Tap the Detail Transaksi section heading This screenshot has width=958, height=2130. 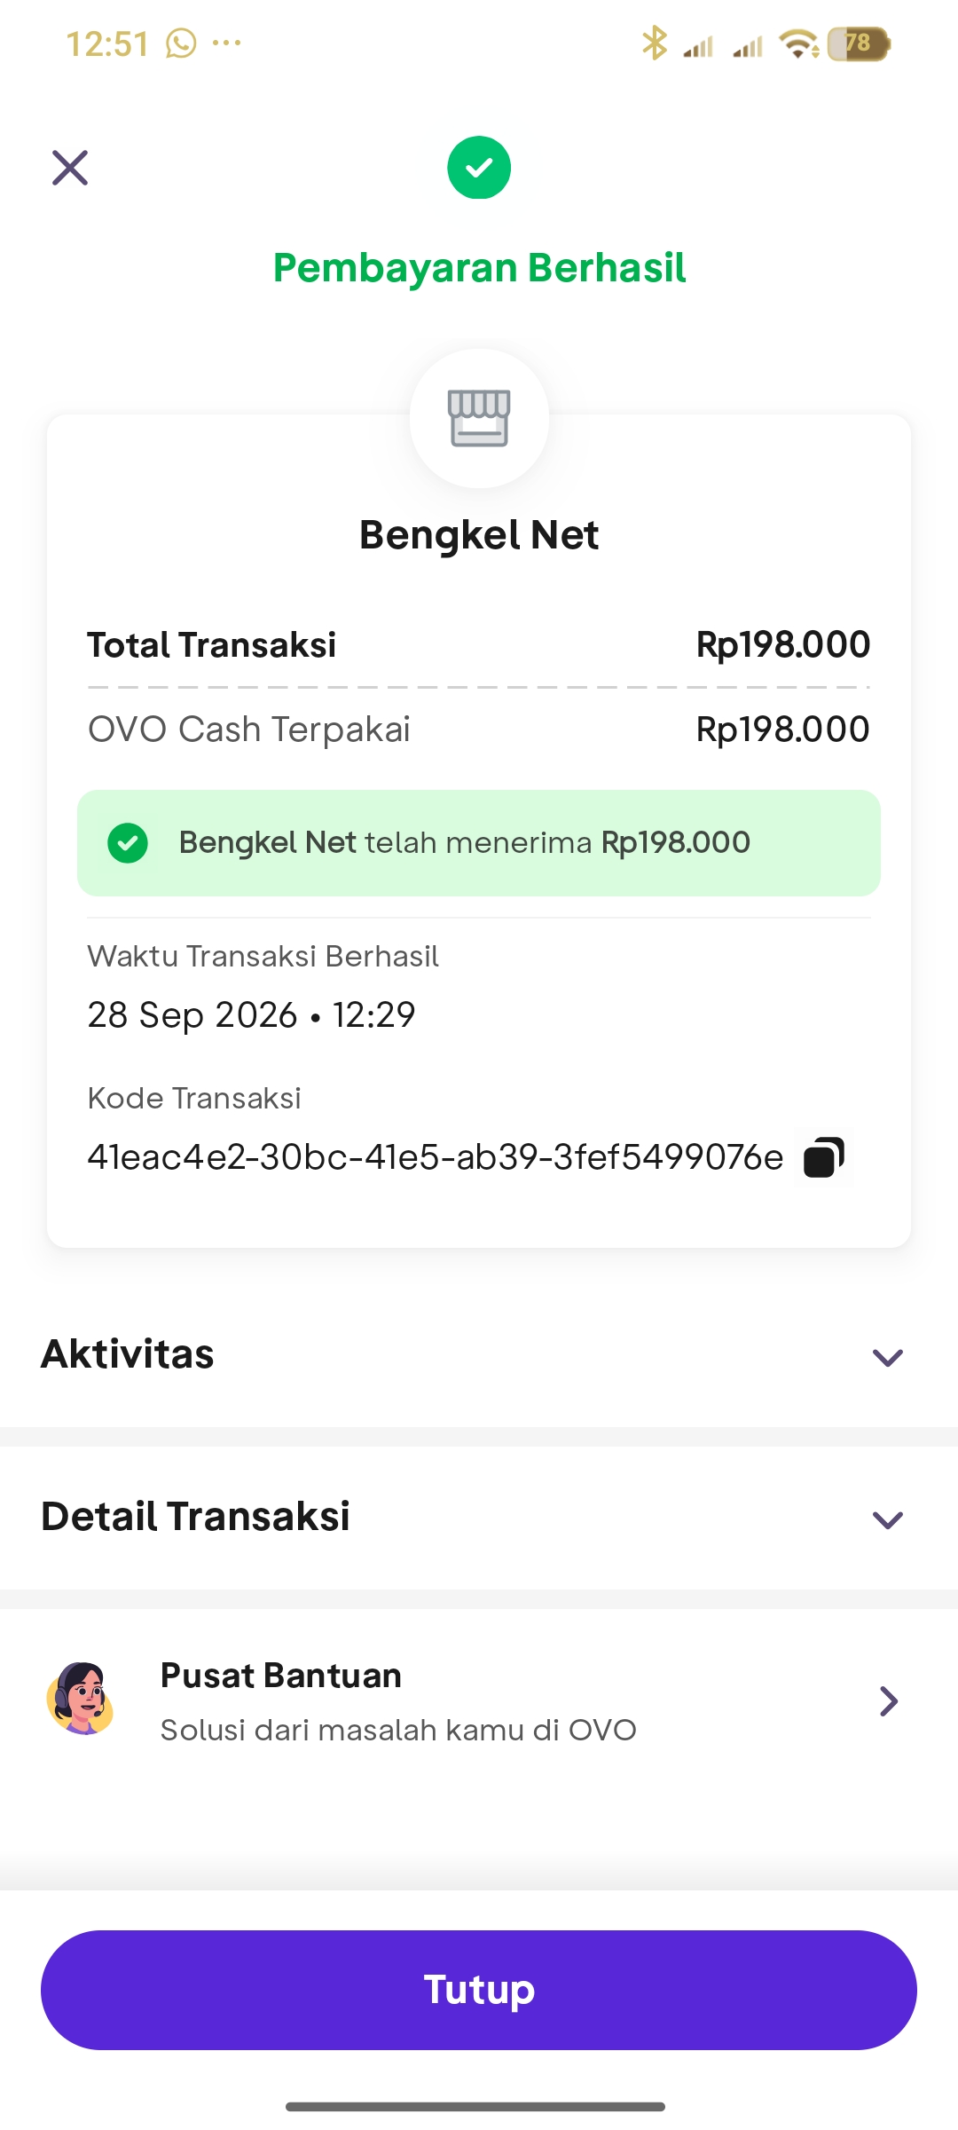coord(195,1517)
